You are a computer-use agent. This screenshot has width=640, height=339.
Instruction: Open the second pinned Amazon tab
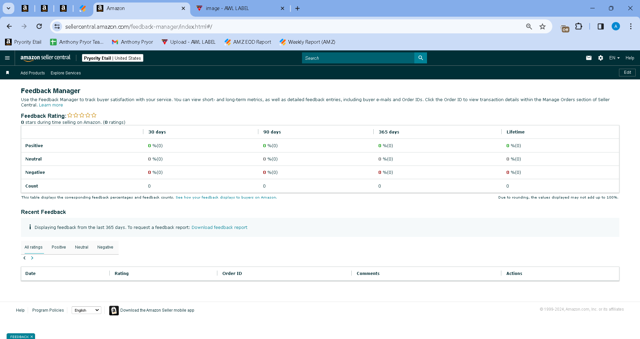pyautogui.click(x=44, y=8)
